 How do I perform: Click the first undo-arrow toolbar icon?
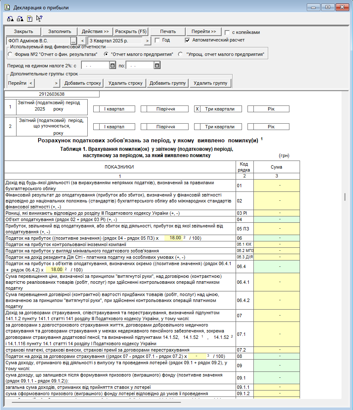10,19
